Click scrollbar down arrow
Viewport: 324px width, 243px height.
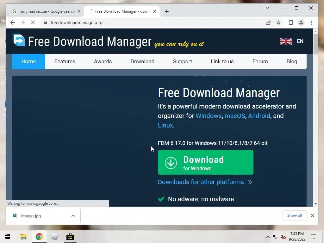[315, 204]
